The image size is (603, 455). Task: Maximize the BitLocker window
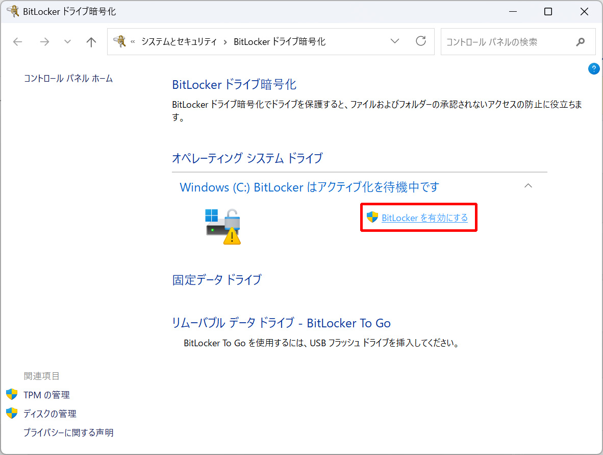point(548,12)
